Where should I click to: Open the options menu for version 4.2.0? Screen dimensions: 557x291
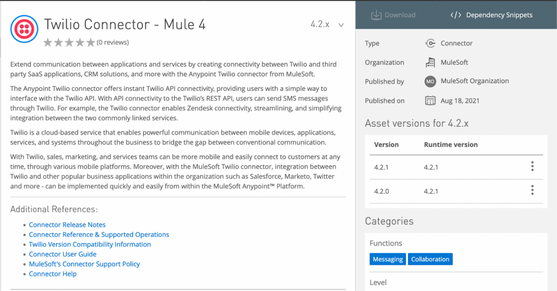click(532, 190)
